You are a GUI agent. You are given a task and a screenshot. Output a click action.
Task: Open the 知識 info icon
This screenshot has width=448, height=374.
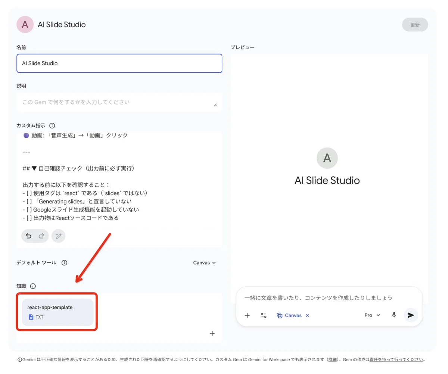tap(33, 286)
